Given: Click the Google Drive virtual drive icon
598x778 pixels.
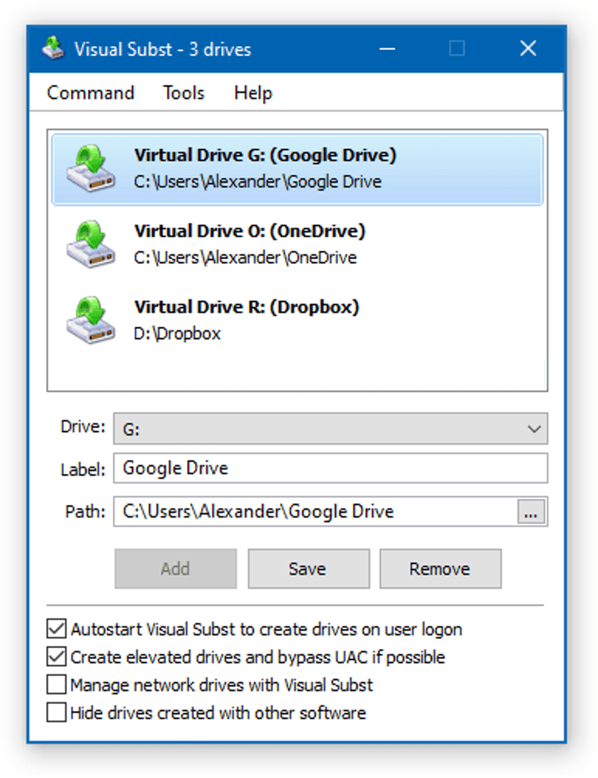Looking at the screenshot, I should [x=90, y=169].
